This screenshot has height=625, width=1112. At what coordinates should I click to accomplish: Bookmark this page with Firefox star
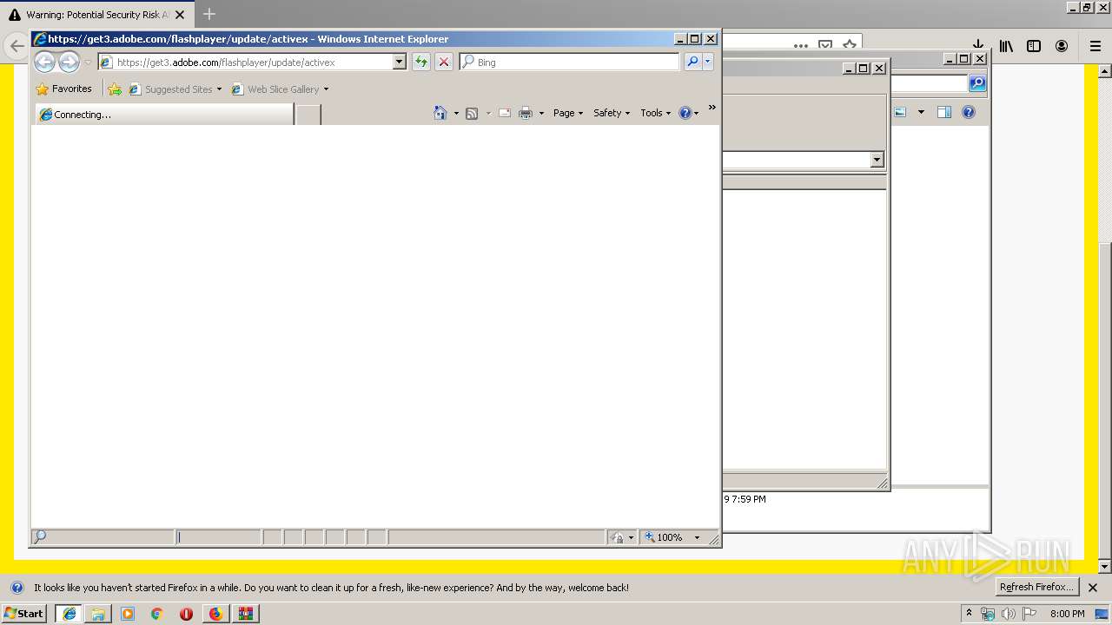tap(850, 46)
